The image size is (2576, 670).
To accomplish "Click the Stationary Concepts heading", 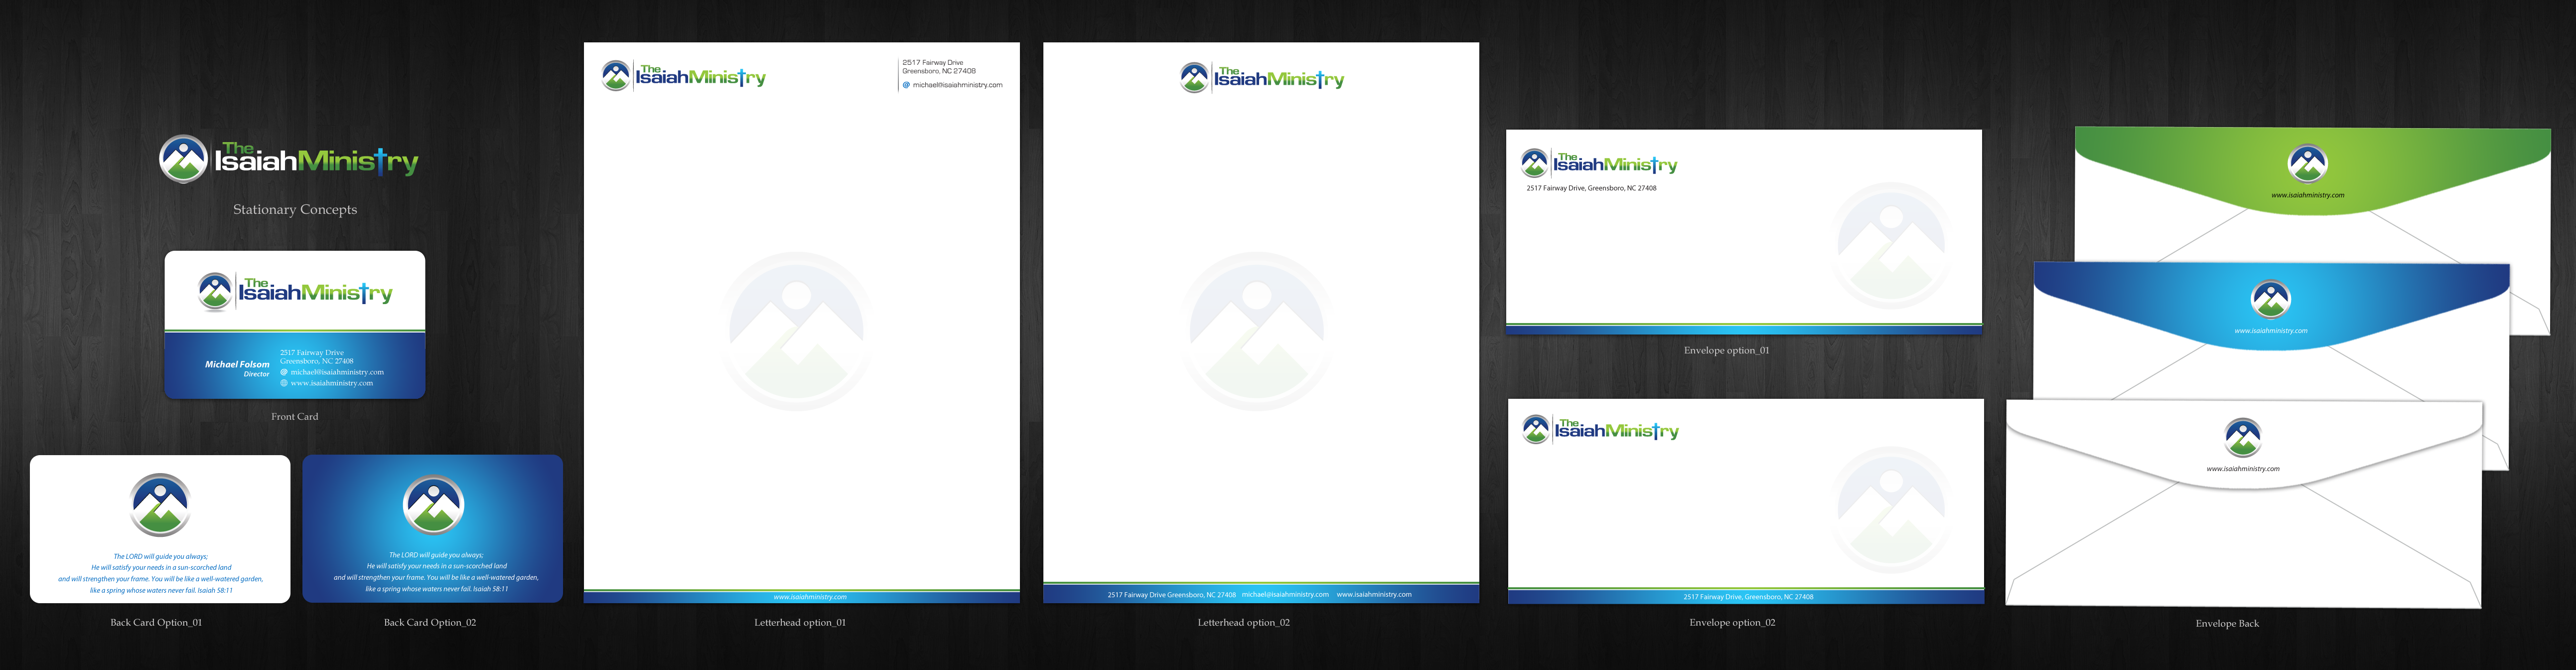I will point(295,209).
